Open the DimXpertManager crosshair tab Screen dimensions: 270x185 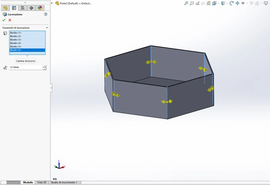click(x=31, y=8)
